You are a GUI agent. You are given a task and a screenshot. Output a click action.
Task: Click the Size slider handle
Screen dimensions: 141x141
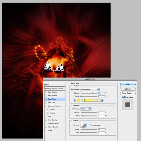(x=82, y=116)
